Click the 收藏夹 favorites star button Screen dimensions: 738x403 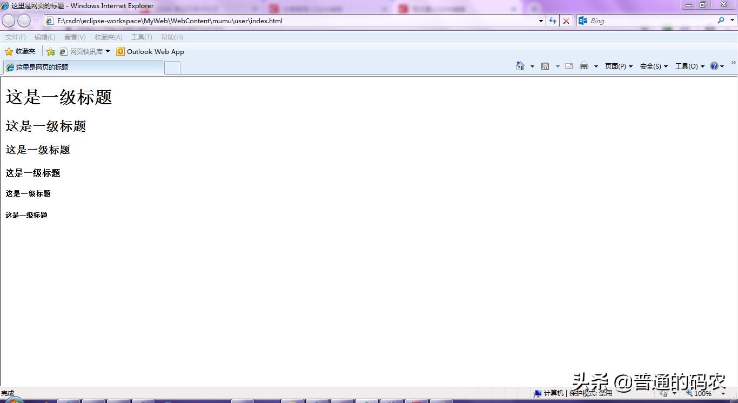point(20,52)
